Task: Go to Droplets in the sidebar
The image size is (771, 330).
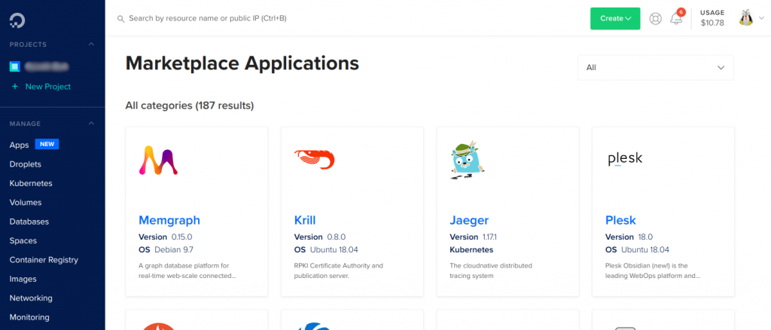Action: coord(25,164)
